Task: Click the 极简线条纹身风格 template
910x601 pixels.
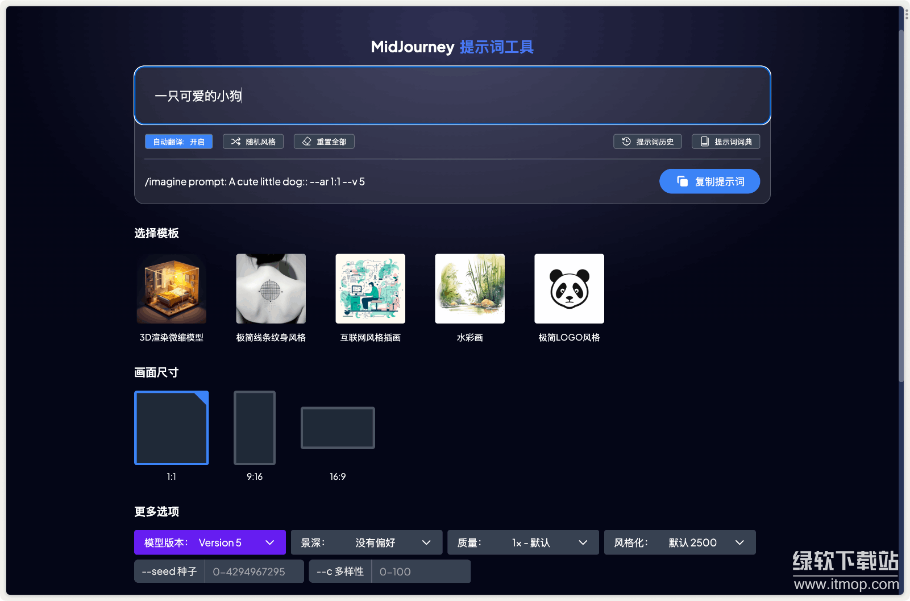Action: [271, 289]
